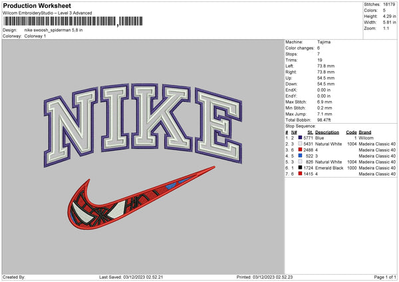Click the Left value '73.8 mm'

click(x=326, y=66)
